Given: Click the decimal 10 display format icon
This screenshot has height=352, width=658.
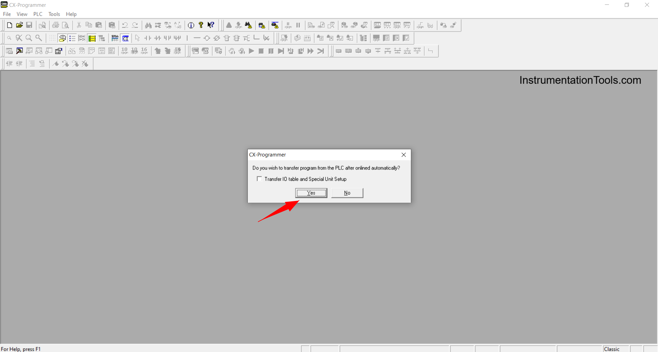Looking at the screenshot, I should (x=125, y=51).
